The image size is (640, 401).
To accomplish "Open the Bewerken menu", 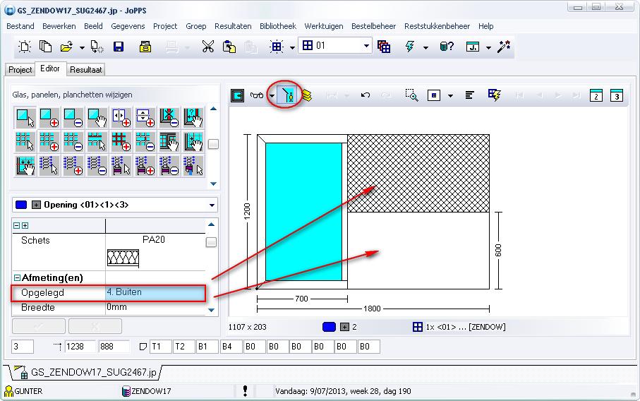I will click(59, 26).
